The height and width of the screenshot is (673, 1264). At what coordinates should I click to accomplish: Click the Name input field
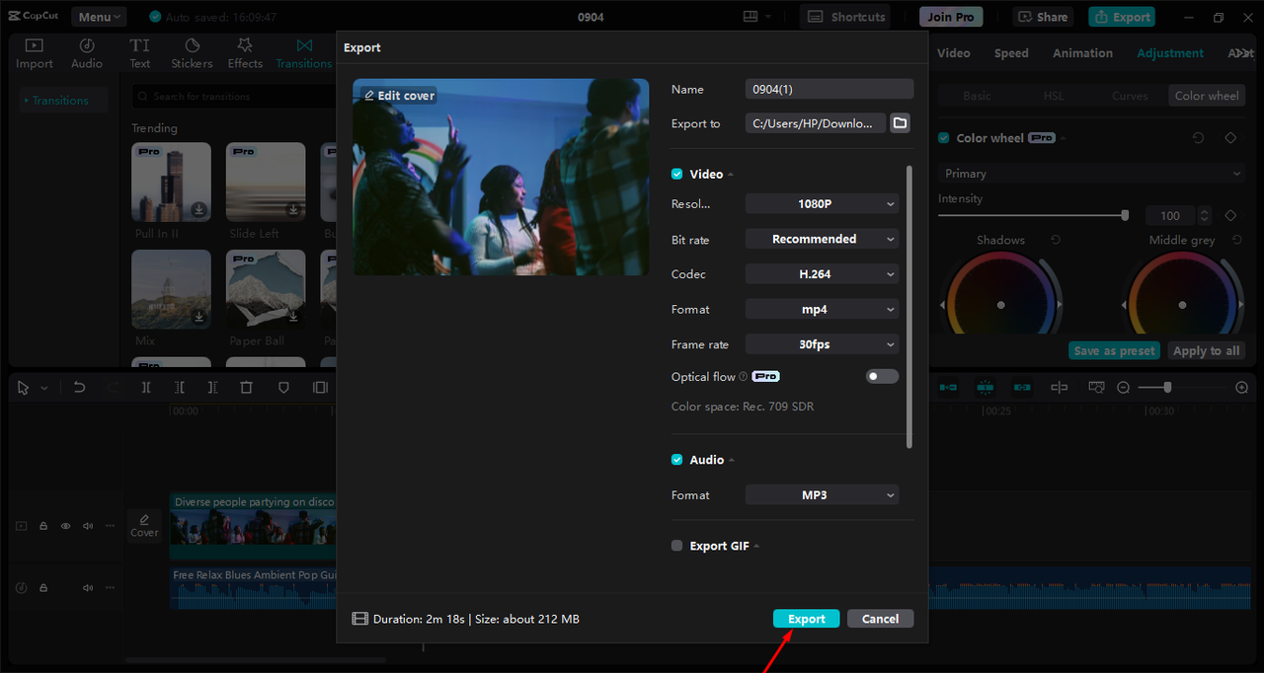(x=829, y=89)
